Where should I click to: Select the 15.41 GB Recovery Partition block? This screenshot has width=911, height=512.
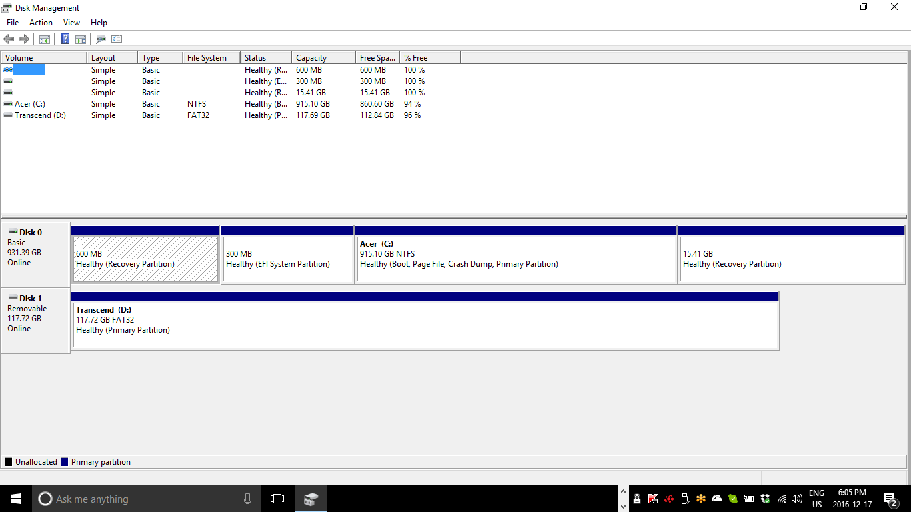[x=791, y=259]
